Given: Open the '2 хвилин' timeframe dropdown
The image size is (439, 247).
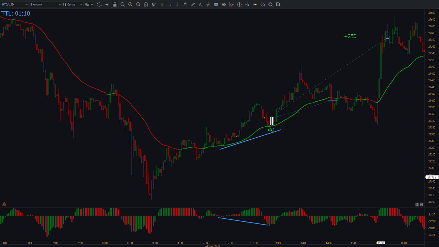Looking at the screenshot, I should click(45, 4).
